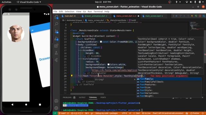Choose fontFeatures: suggestion
The height and width of the screenshot is (115, 206).
(x=169, y=85)
